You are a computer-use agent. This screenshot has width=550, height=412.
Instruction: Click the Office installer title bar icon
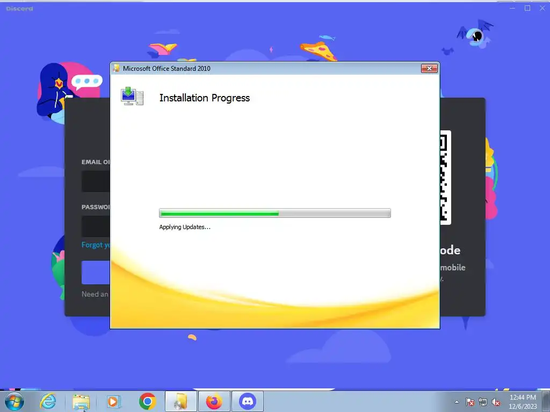coord(116,68)
